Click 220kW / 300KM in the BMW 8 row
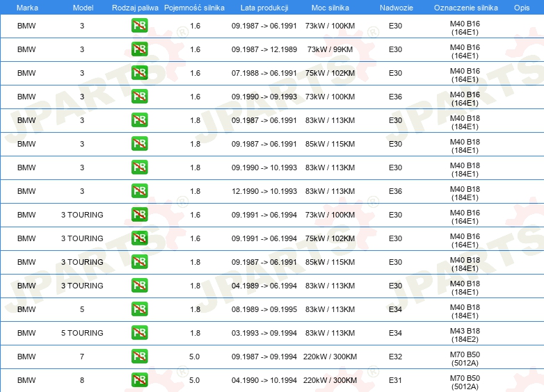 [x=330, y=380]
